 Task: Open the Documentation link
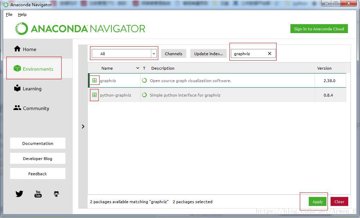(38, 143)
